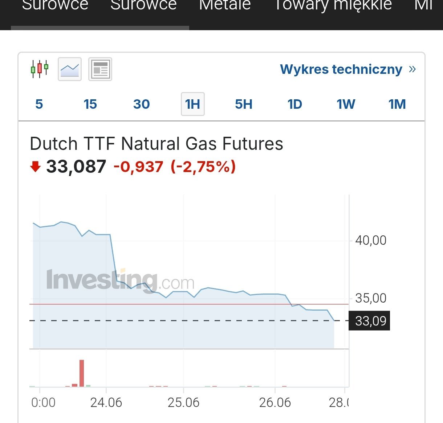The height and width of the screenshot is (423, 443).
Task: Open the Wykres techniczny link
Action: coord(341,69)
